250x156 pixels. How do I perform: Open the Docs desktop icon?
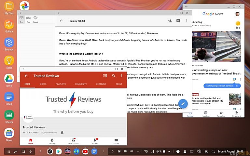[9, 97]
